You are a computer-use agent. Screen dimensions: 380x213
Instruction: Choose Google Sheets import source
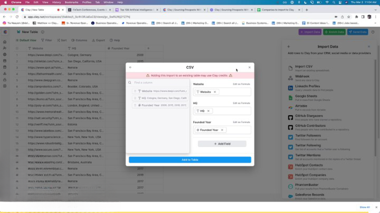point(329,98)
